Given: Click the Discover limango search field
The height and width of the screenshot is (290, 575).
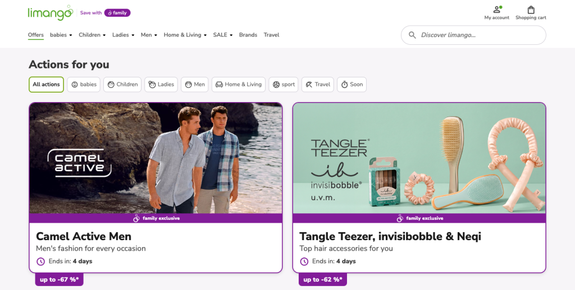Looking at the screenshot, I should click(473, 35).
